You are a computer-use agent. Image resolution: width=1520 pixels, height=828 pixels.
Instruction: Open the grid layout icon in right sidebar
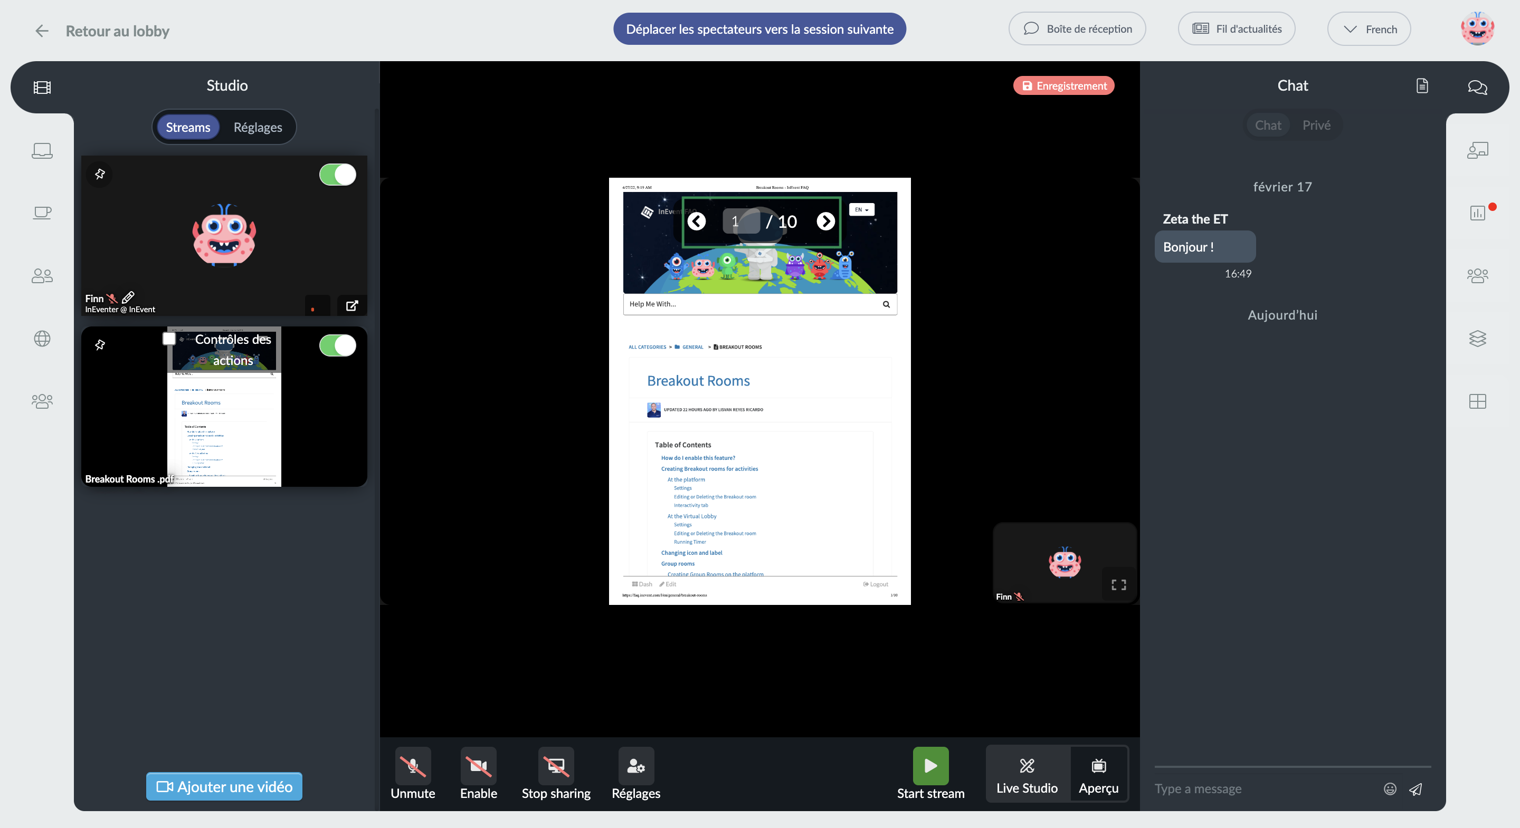pos(1478,402)
